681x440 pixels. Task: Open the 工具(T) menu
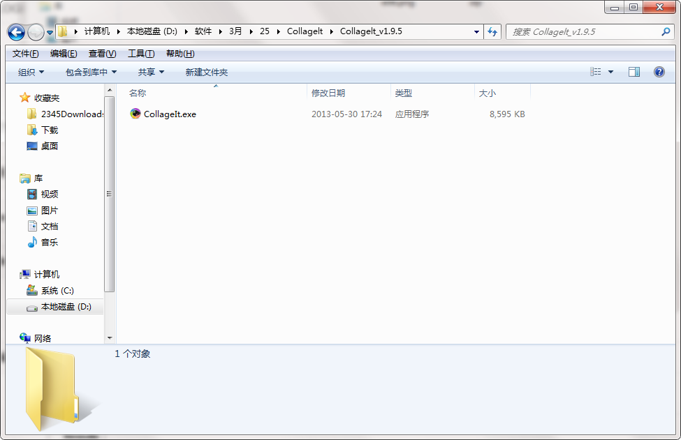141,53
